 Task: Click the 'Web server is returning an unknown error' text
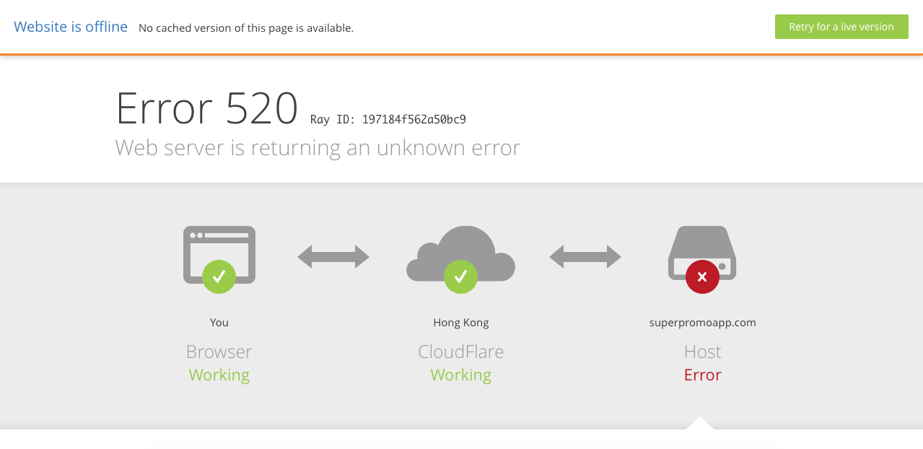click(318, 147)
